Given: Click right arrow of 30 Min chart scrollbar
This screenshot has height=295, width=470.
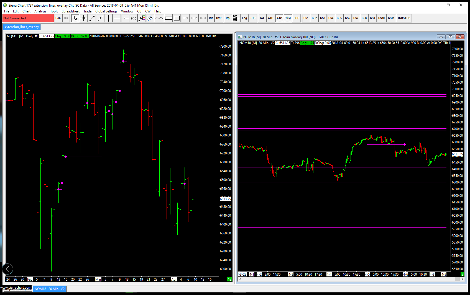Looking at the screenshot, I should click(462, 279).
